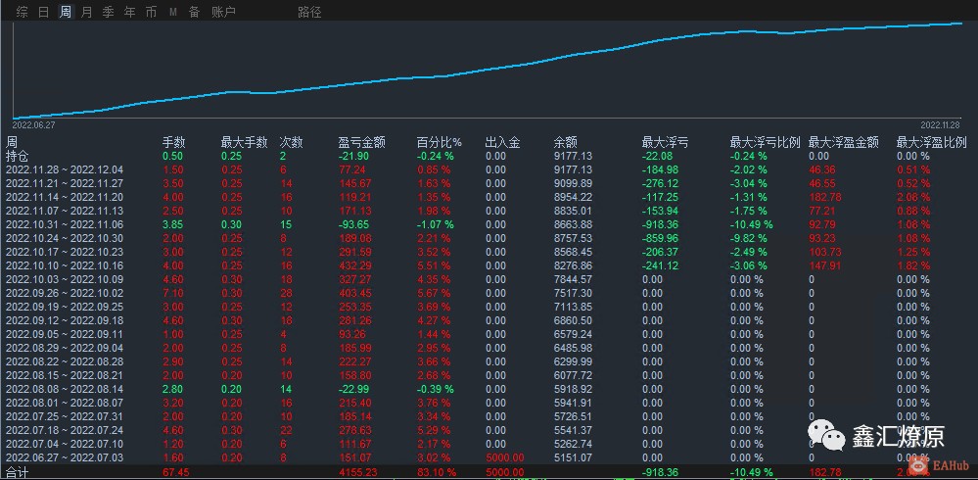
Task: Click balance value 9099.89
Action: (574, 183)
